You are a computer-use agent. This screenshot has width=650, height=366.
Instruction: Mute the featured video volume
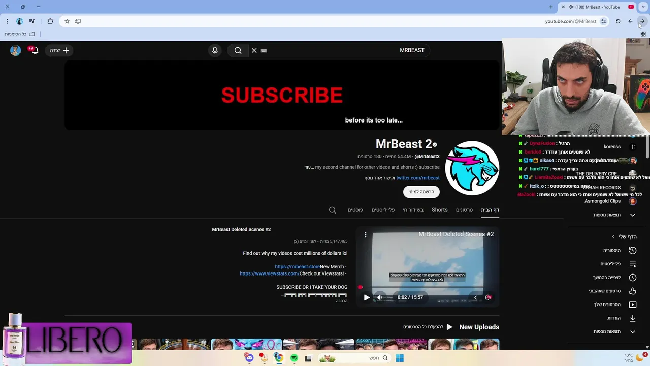coord(380,297)
